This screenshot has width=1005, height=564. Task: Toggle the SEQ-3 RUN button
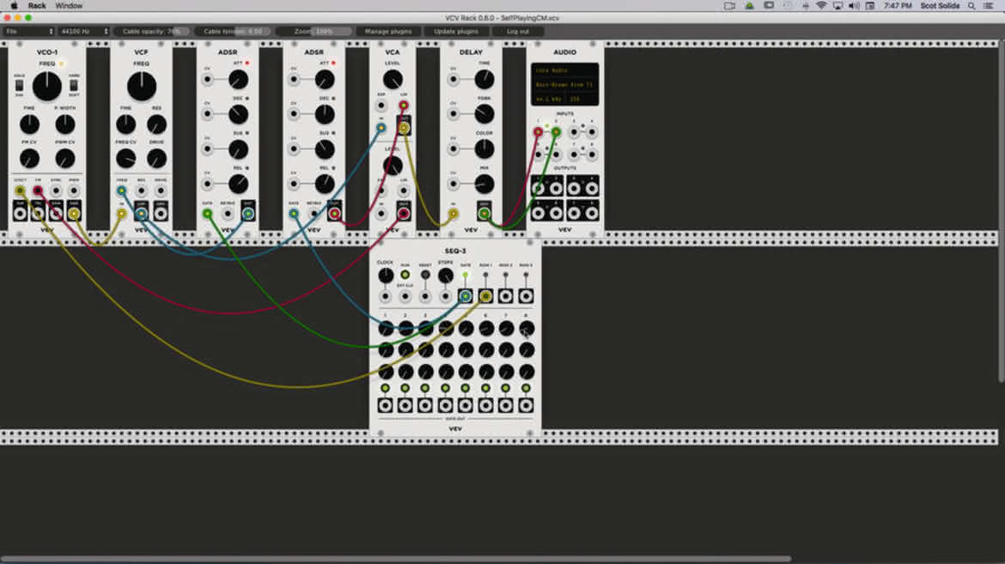click(405, 275)
